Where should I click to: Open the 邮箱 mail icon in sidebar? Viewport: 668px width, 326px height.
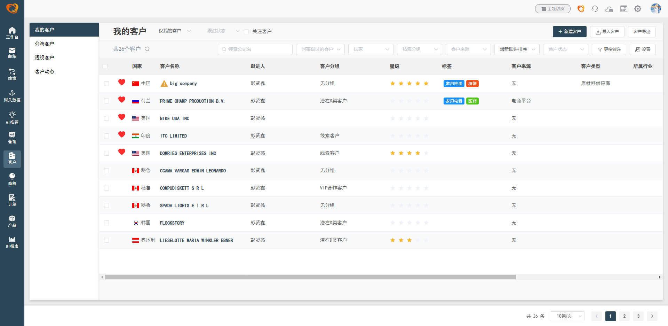[x=12, y=53]
